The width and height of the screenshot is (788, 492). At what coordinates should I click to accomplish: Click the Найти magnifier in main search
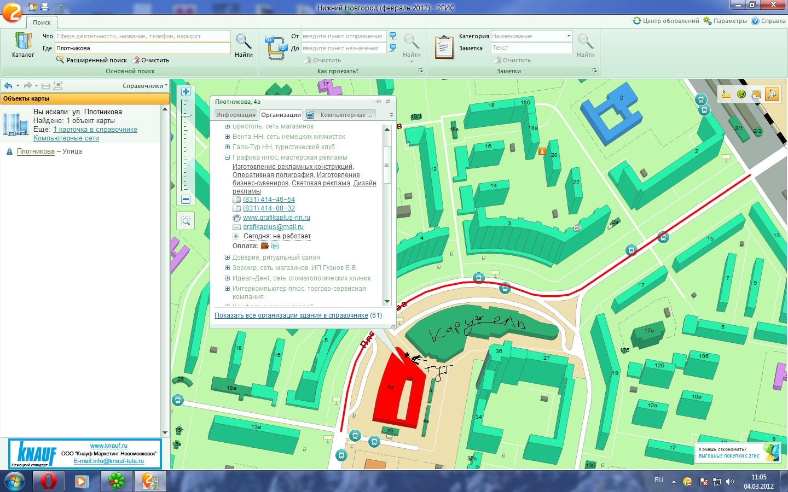tap(244, 44)
